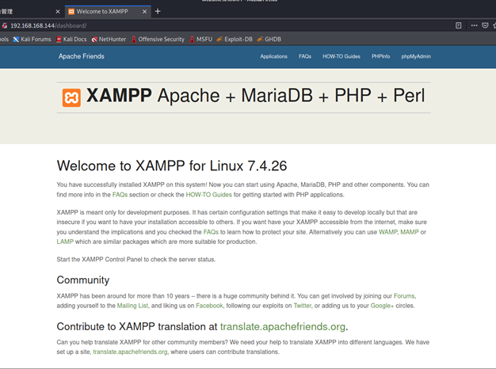Open the Kali Forums bookmark

[x=32, y=40]
